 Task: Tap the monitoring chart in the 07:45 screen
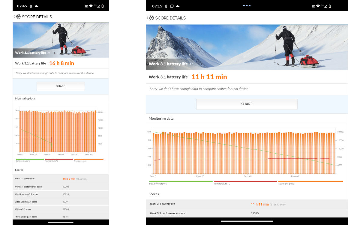point(58,131)
